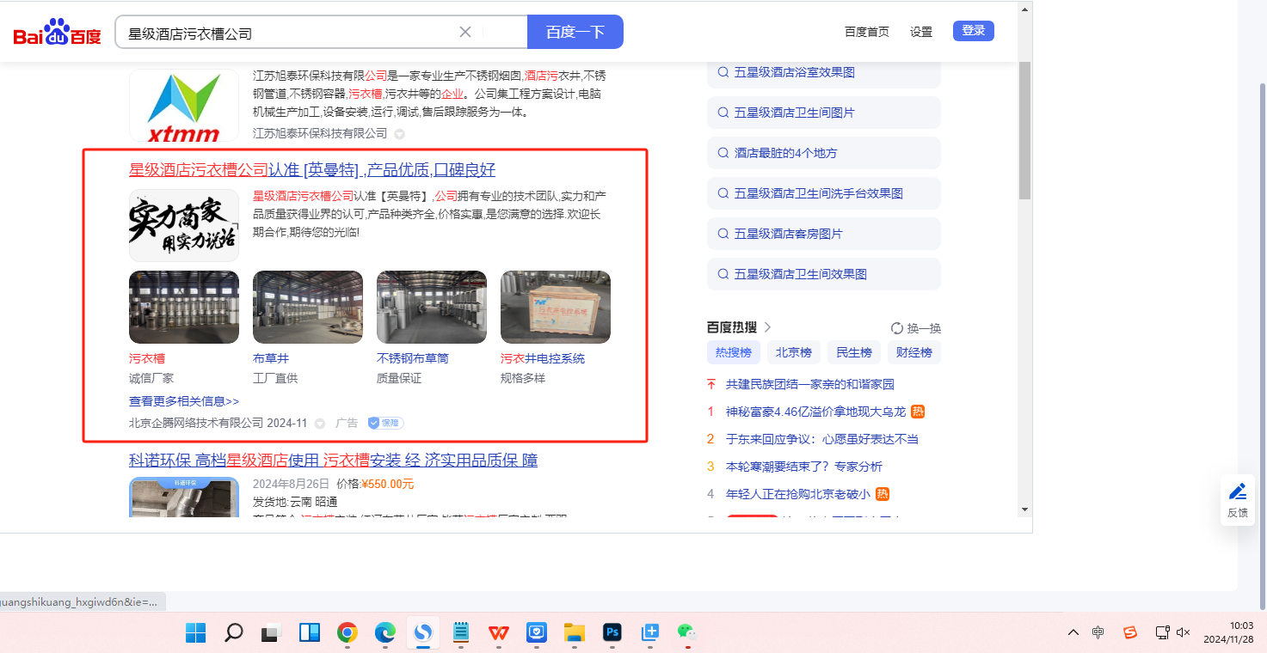Viewport: 1267px width, 653px height.
Task: Click the Baidu logo
Action: pos(57,33)
